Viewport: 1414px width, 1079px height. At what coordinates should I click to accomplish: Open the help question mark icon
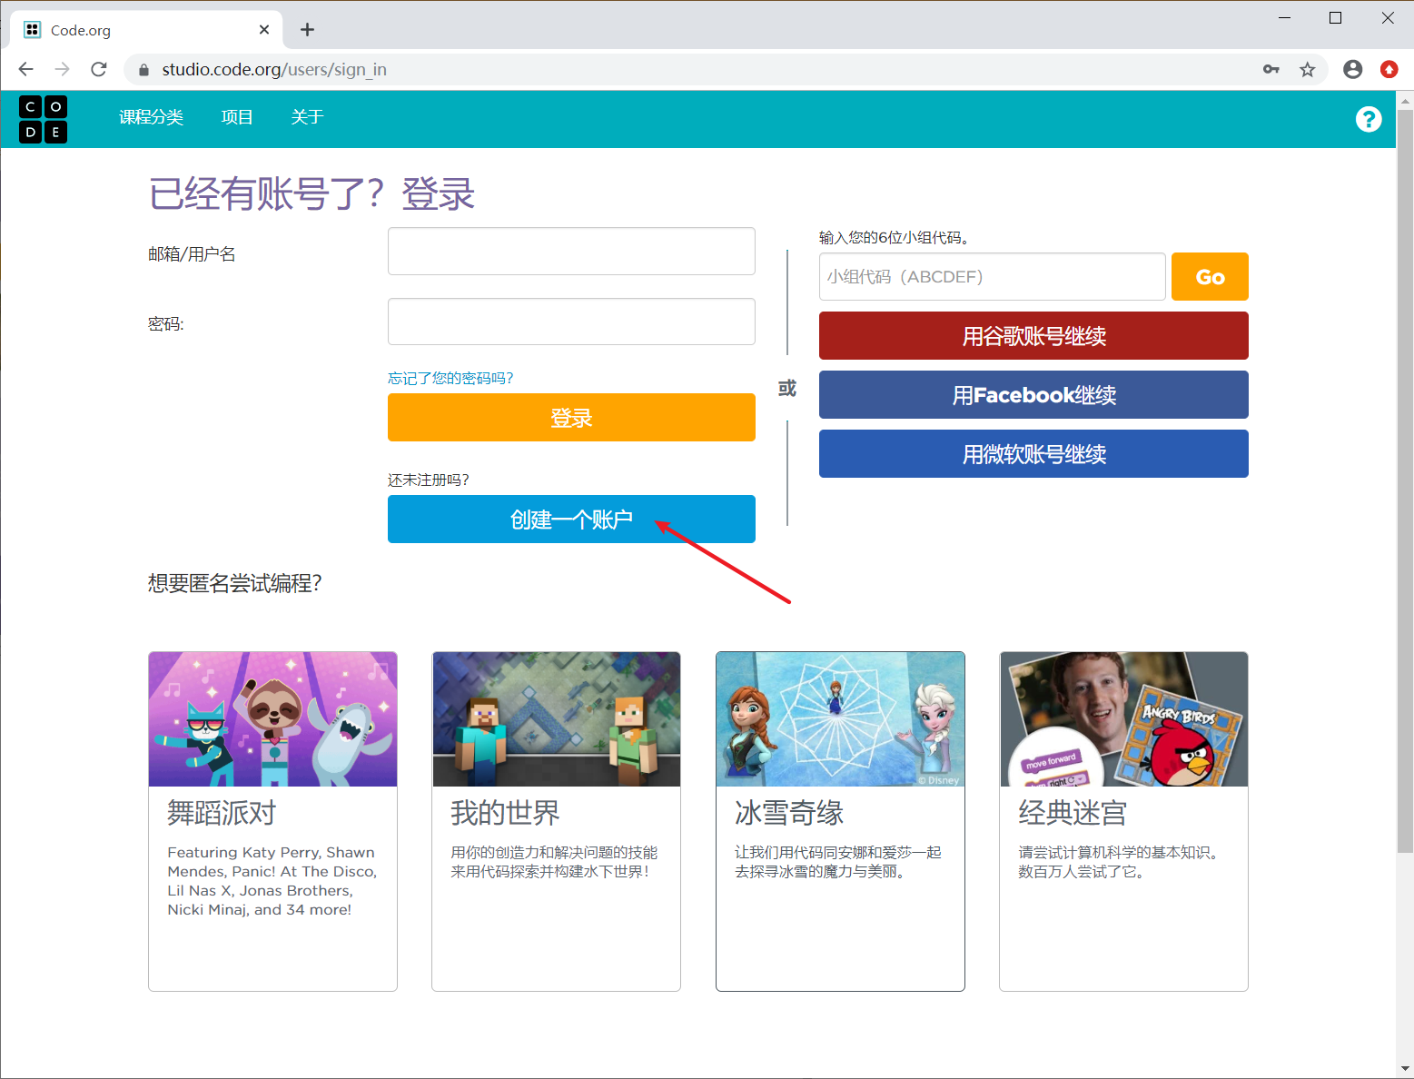[1369, 119]
